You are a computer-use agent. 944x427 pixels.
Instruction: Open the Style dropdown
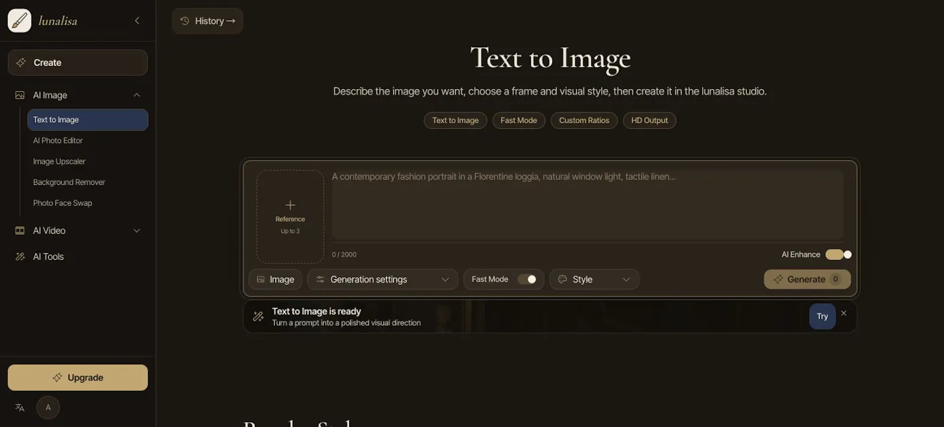(594, 280)
